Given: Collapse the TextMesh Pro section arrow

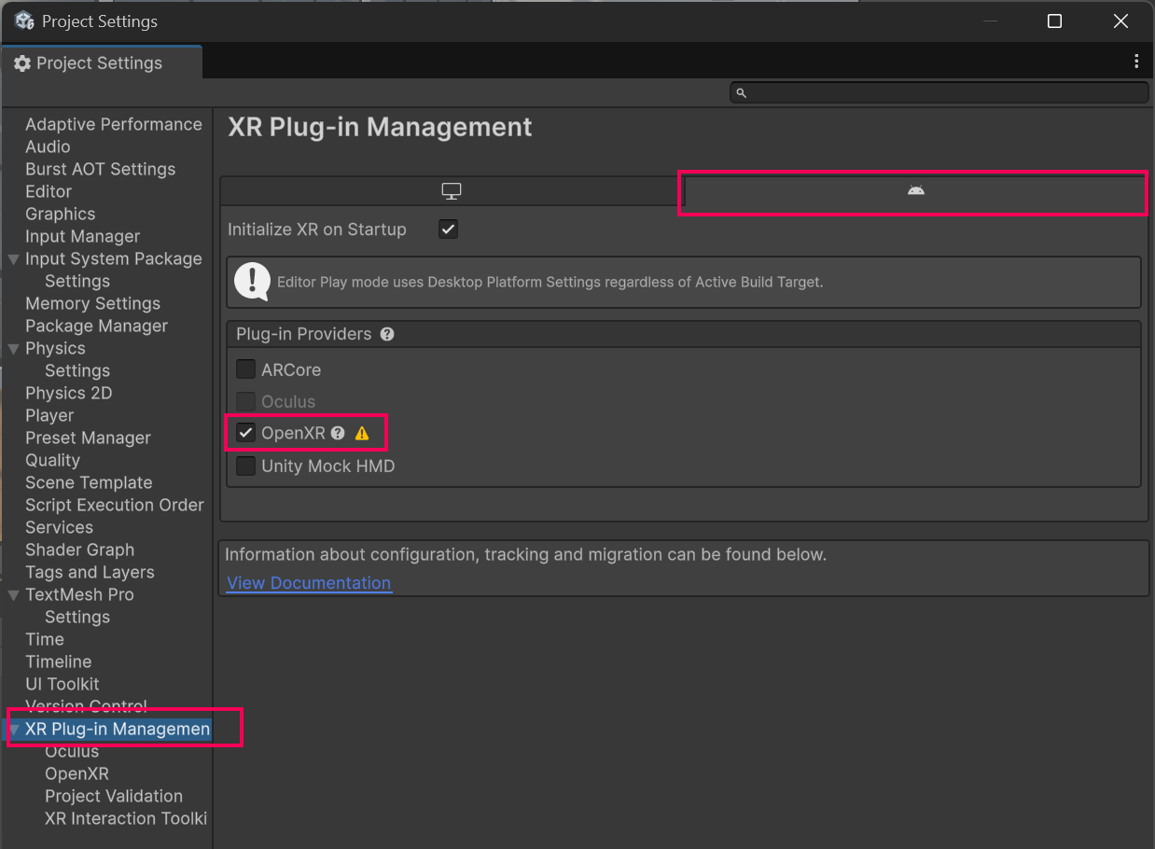Looking at the screenshot, I should (x=14, y=595).
